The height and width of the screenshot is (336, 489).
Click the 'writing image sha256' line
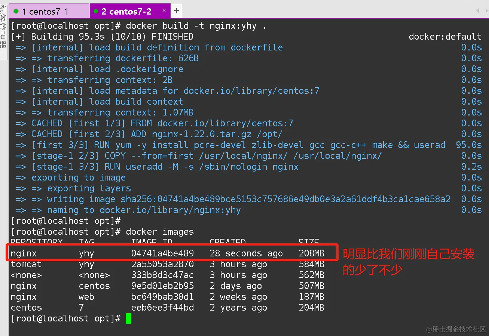[x=233, y=199]
